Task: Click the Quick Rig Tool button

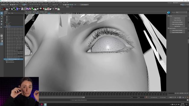Action: (x=177, y=26)
